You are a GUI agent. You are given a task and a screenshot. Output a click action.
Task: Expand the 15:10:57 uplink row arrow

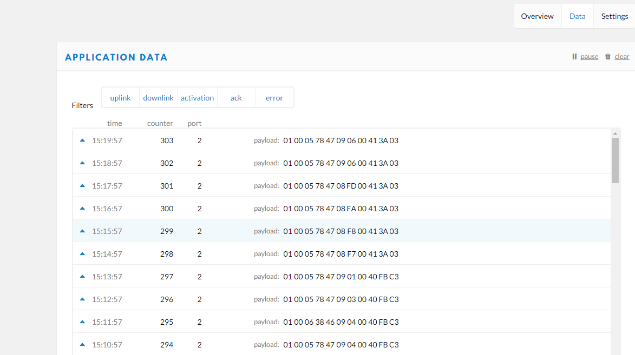pos(82,344)
